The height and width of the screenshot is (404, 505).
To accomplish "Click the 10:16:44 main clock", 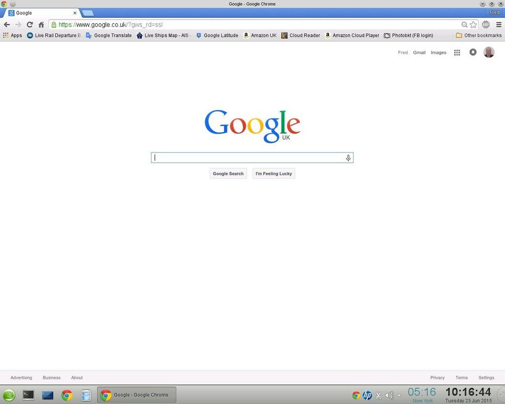I will tap(469, 395).
